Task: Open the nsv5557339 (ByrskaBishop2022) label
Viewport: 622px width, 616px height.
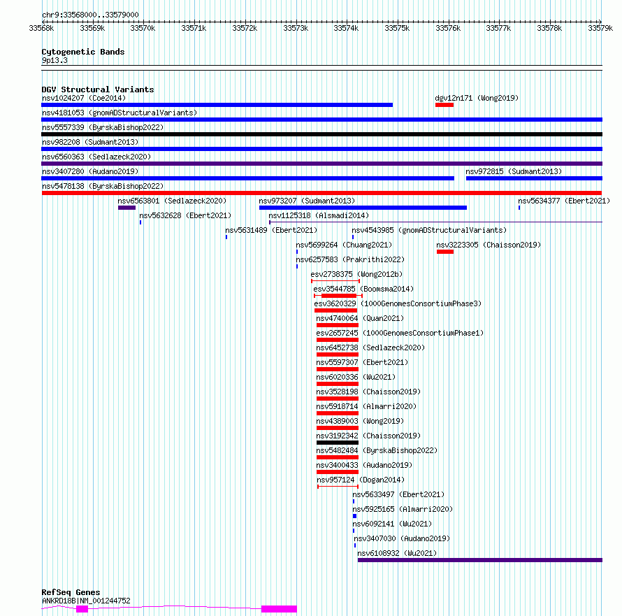Action: [103, 127]
